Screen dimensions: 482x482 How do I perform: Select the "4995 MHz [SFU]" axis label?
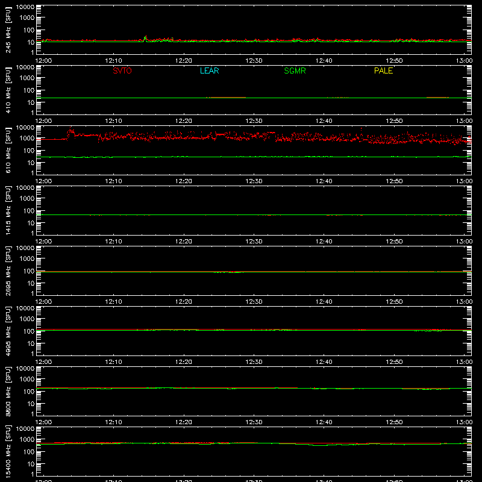pyautogui.click(x=8, y=331)
